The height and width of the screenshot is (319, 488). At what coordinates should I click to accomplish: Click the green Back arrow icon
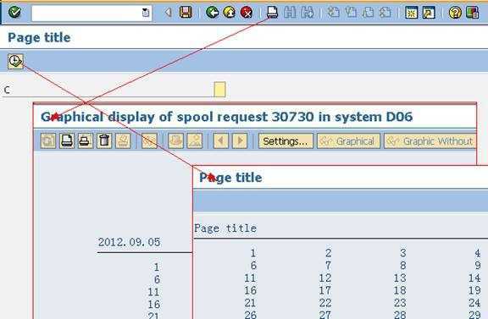tap(213, 13)
